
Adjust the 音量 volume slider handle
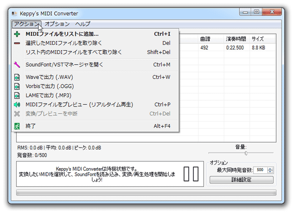click(x=246, y=153)
